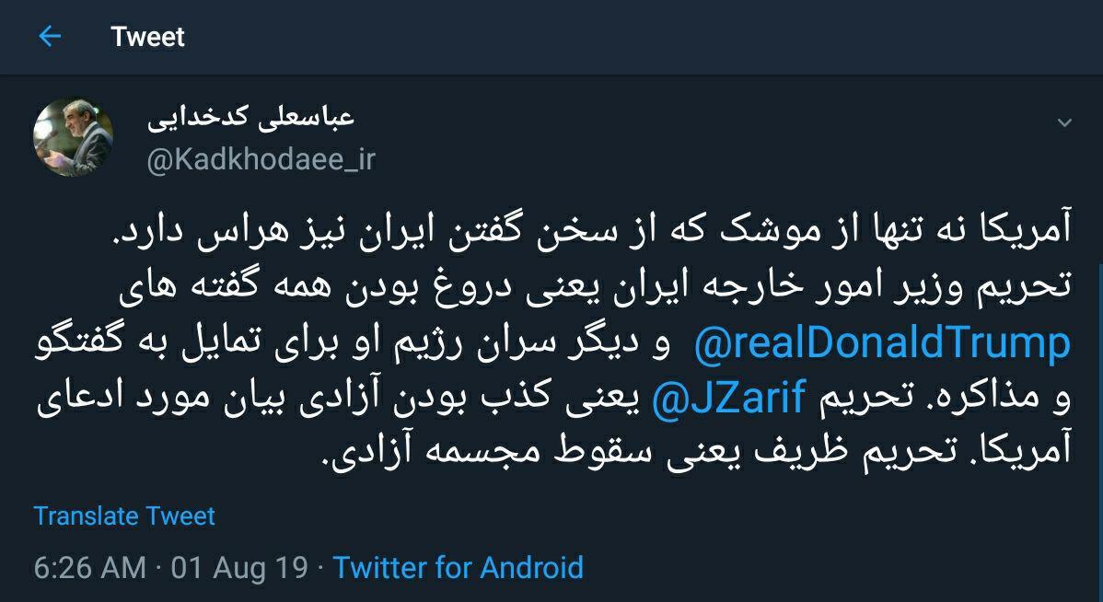Image resolution: width=1103 pixels, height=602 pixels.
Task: Click the 01 Aug 19 date
Action: pyautogui.click(x=239, y=567)
